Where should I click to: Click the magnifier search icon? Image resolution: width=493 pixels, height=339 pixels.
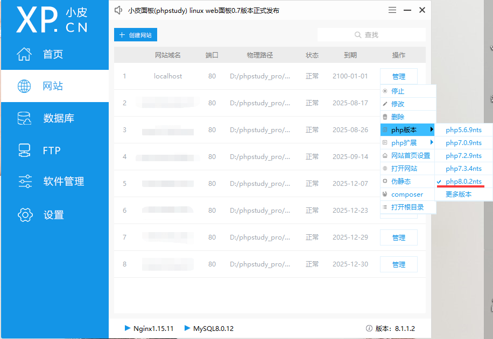click(358, 35)
